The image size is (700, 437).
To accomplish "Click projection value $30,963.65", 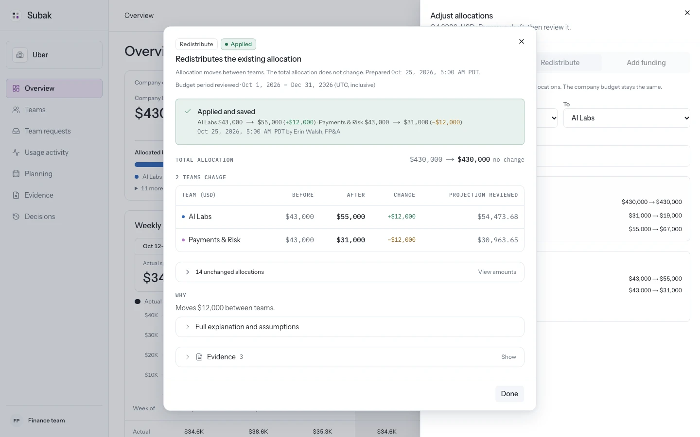I will tap(498, 240).
